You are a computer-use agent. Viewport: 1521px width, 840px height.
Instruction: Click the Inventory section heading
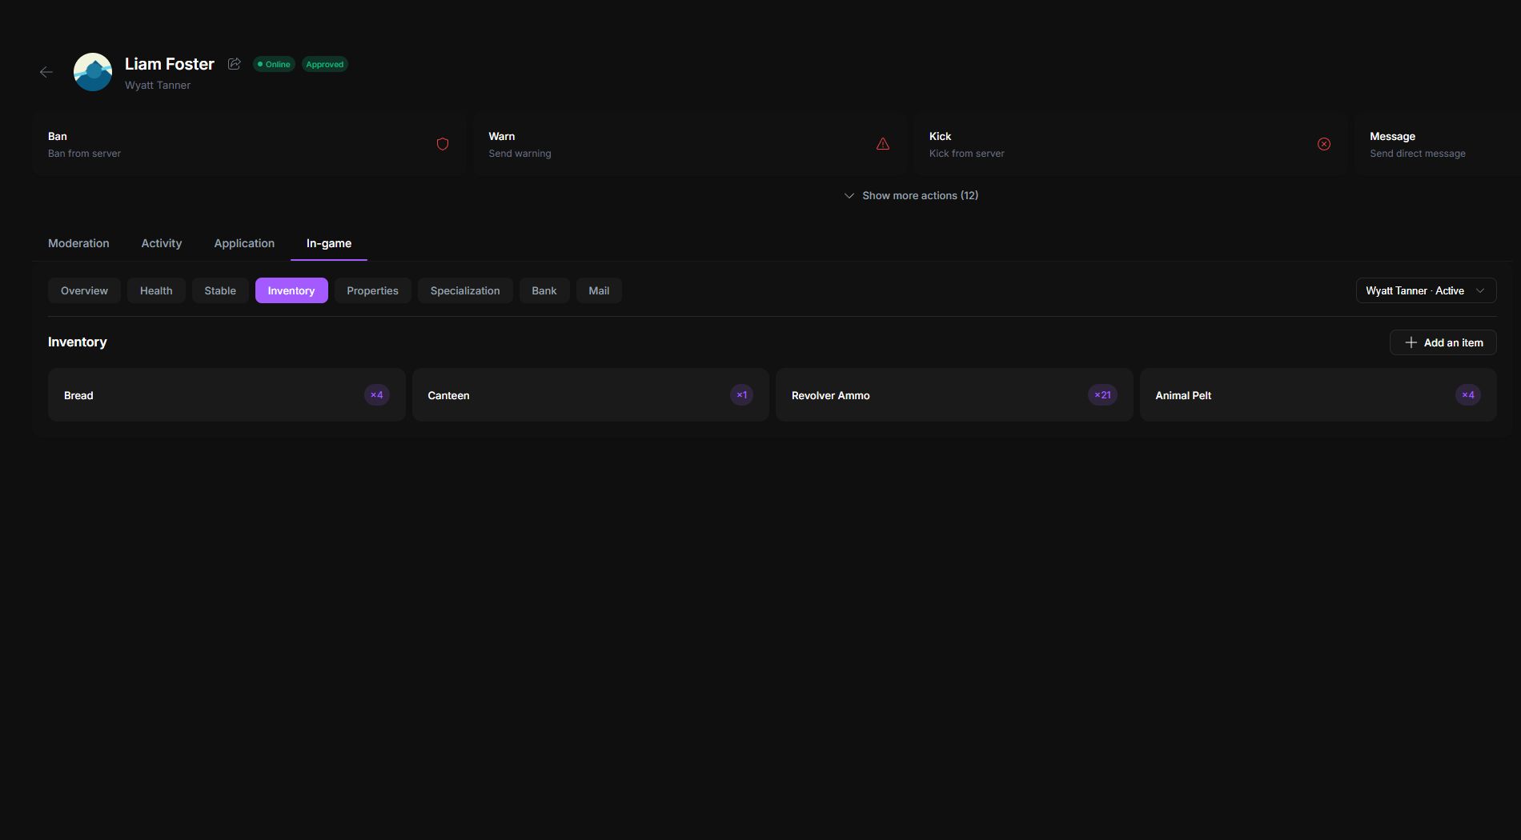(x=78, y=342)
